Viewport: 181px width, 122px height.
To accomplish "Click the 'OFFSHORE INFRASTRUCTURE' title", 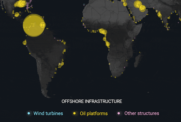I will pyautogui.click(x=92, y=102).
